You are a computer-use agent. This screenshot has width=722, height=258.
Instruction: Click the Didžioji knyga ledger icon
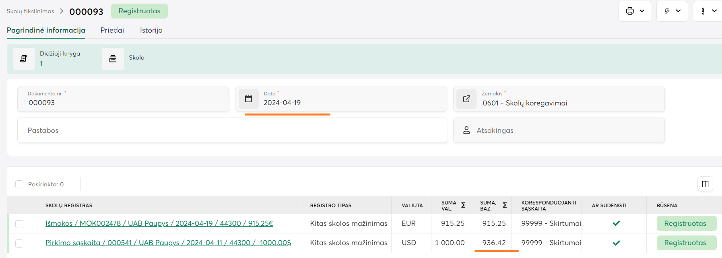24,59
